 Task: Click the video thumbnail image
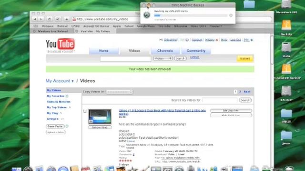[x=100, y=116]
